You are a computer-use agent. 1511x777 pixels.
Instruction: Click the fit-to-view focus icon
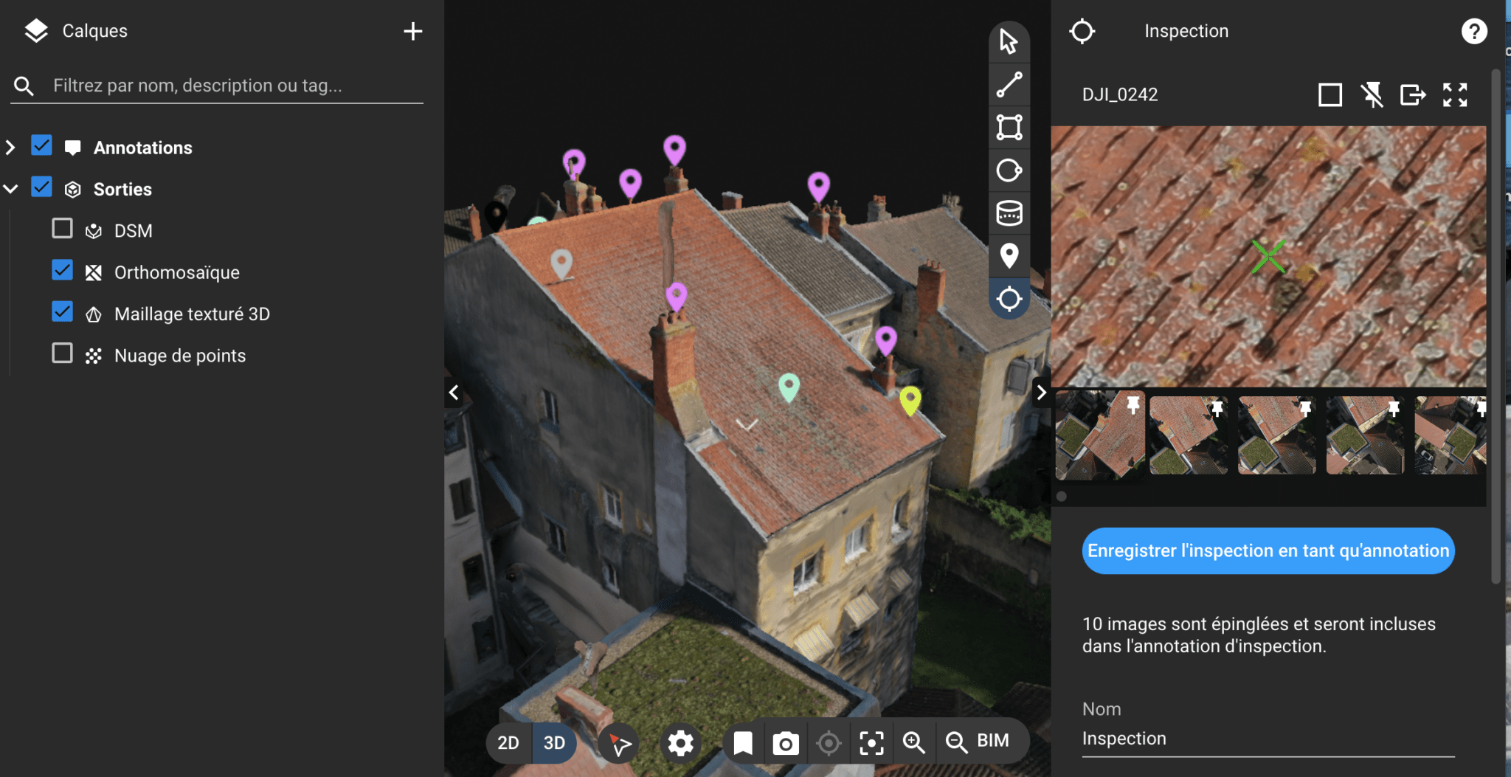pyautogui.click(x=871, y=743)
